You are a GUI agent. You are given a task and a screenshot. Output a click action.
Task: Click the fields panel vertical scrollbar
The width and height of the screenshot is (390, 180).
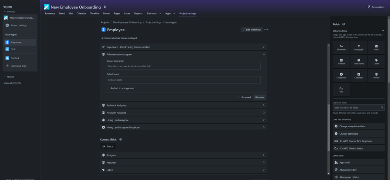tap(388, 50)
